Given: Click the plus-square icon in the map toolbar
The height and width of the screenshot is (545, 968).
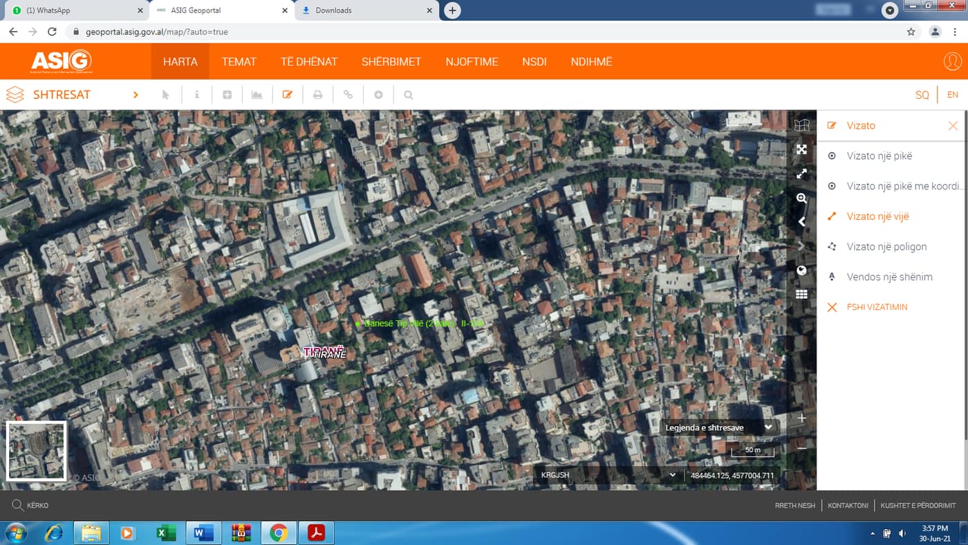Looking at the screenshot, I should click(227, 95).
